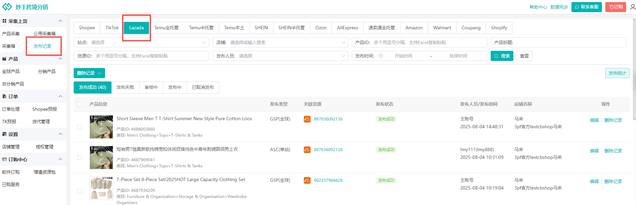This screenshot has width=636, height=205.
Task: Check the Short Sleeve Men T-Shirt row checkbox
Action: click(x=80, y=127)
